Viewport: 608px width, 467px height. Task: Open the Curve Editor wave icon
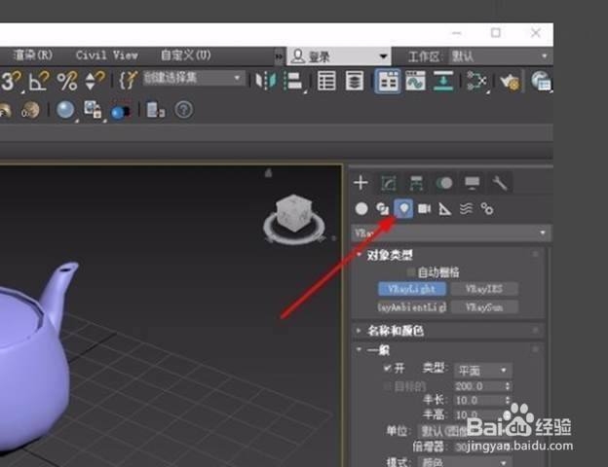(415, 81)
